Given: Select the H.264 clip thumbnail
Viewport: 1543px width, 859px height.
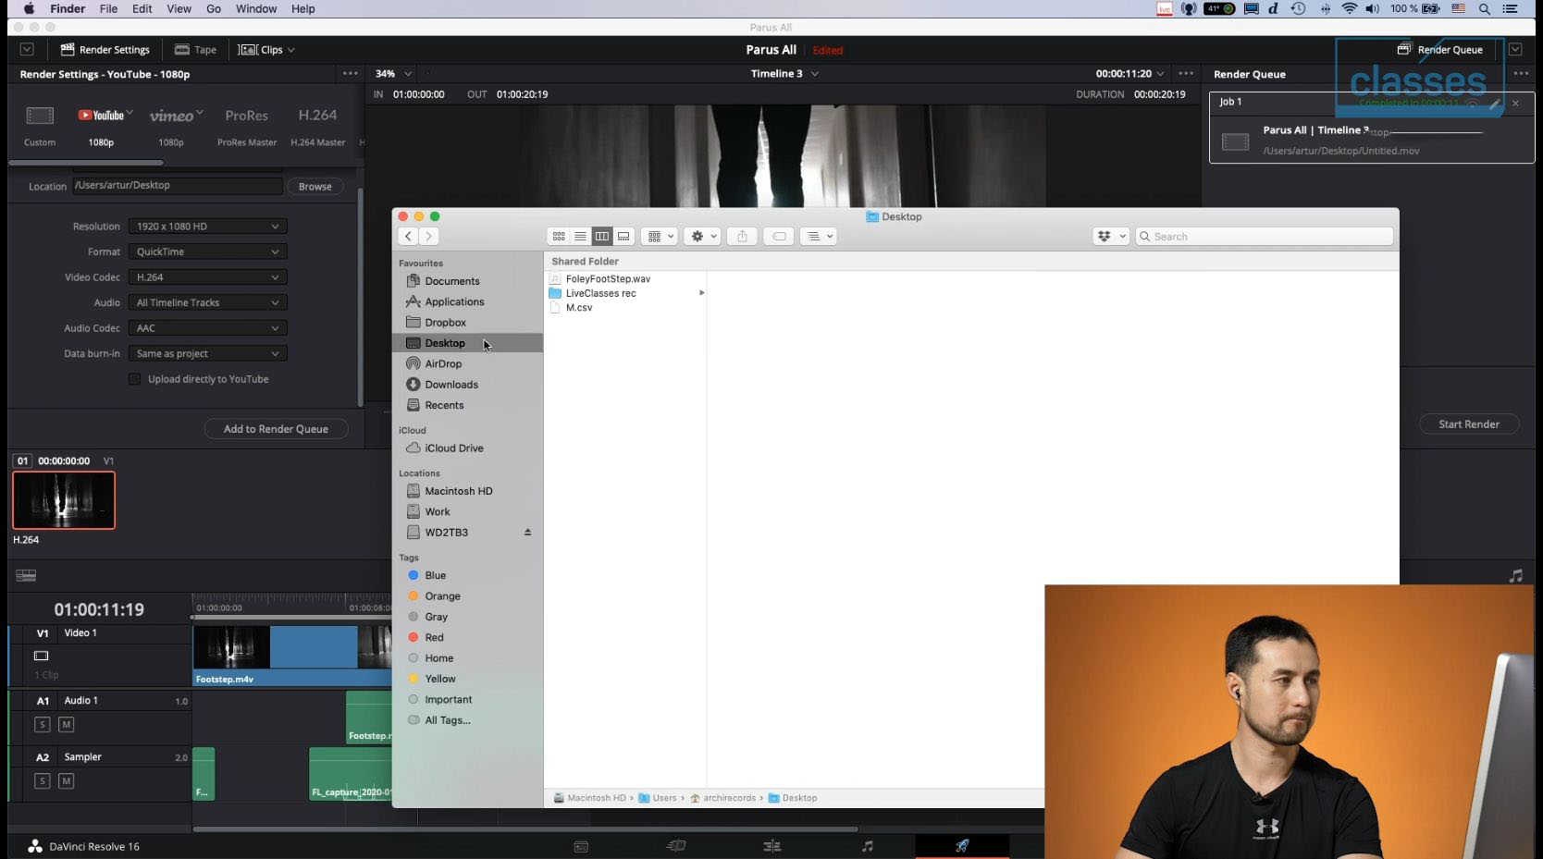Looking at the screenshot, I should (64, 500).
